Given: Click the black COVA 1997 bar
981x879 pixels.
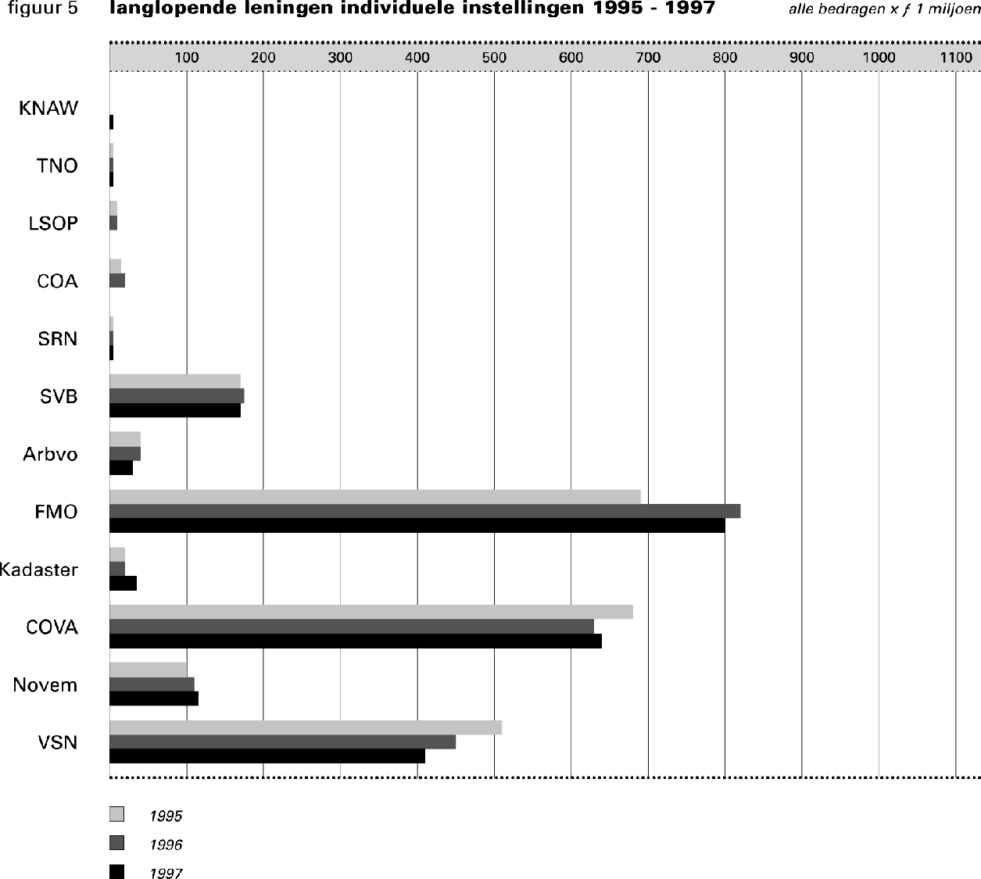Looking at the screenshot, I should coord(355,641).
